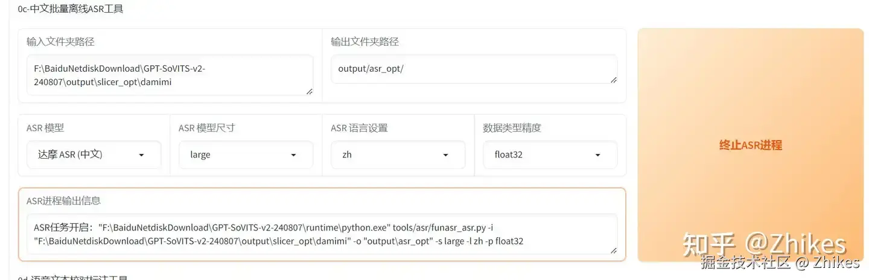Click the caret arrow beside "large"
Screen dimensions: 869x280
coord(293,155)
